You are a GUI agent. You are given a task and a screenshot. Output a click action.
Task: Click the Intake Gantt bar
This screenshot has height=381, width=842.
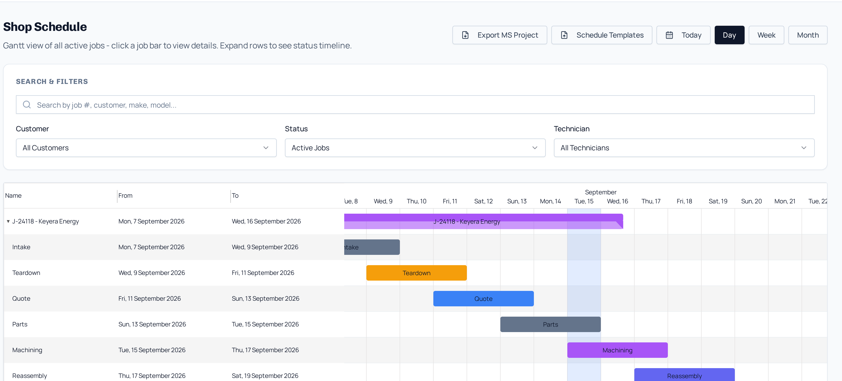coord(372,247)
